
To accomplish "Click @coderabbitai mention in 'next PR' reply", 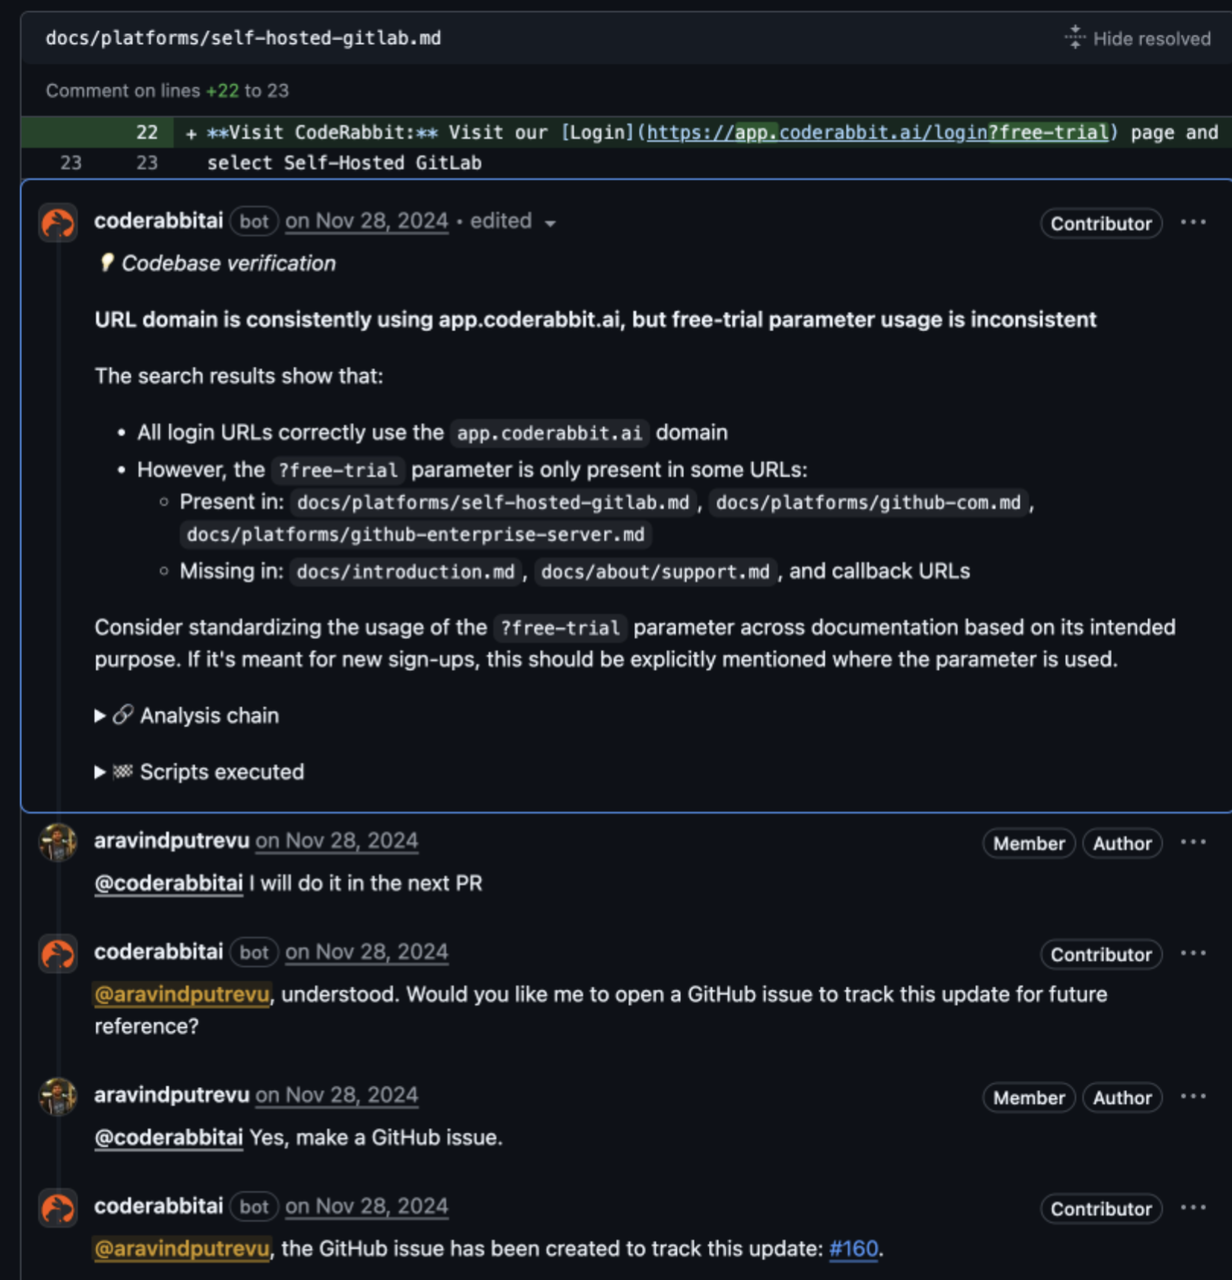I will pos(168,883).
